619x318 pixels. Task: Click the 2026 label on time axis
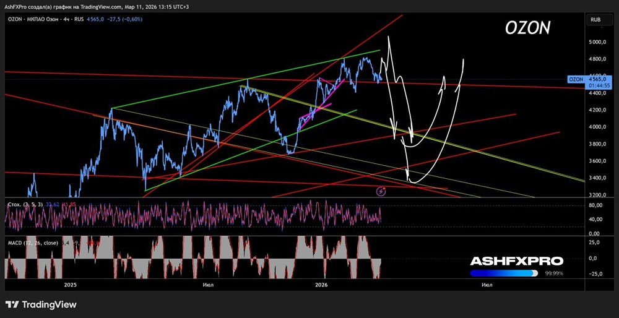(x=322, y=285)
